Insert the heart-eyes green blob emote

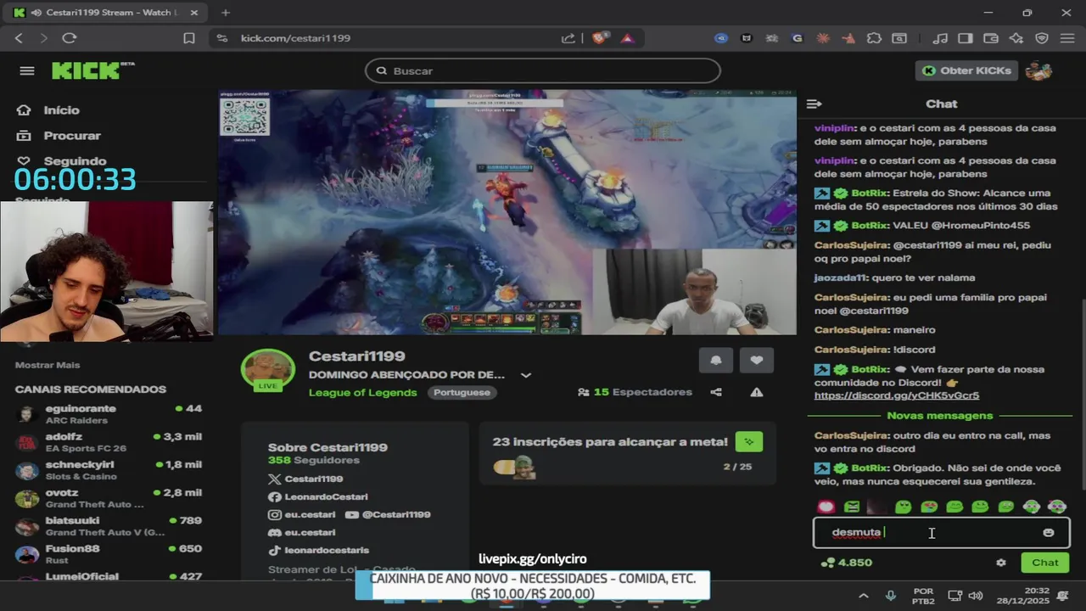pos(929,507)
